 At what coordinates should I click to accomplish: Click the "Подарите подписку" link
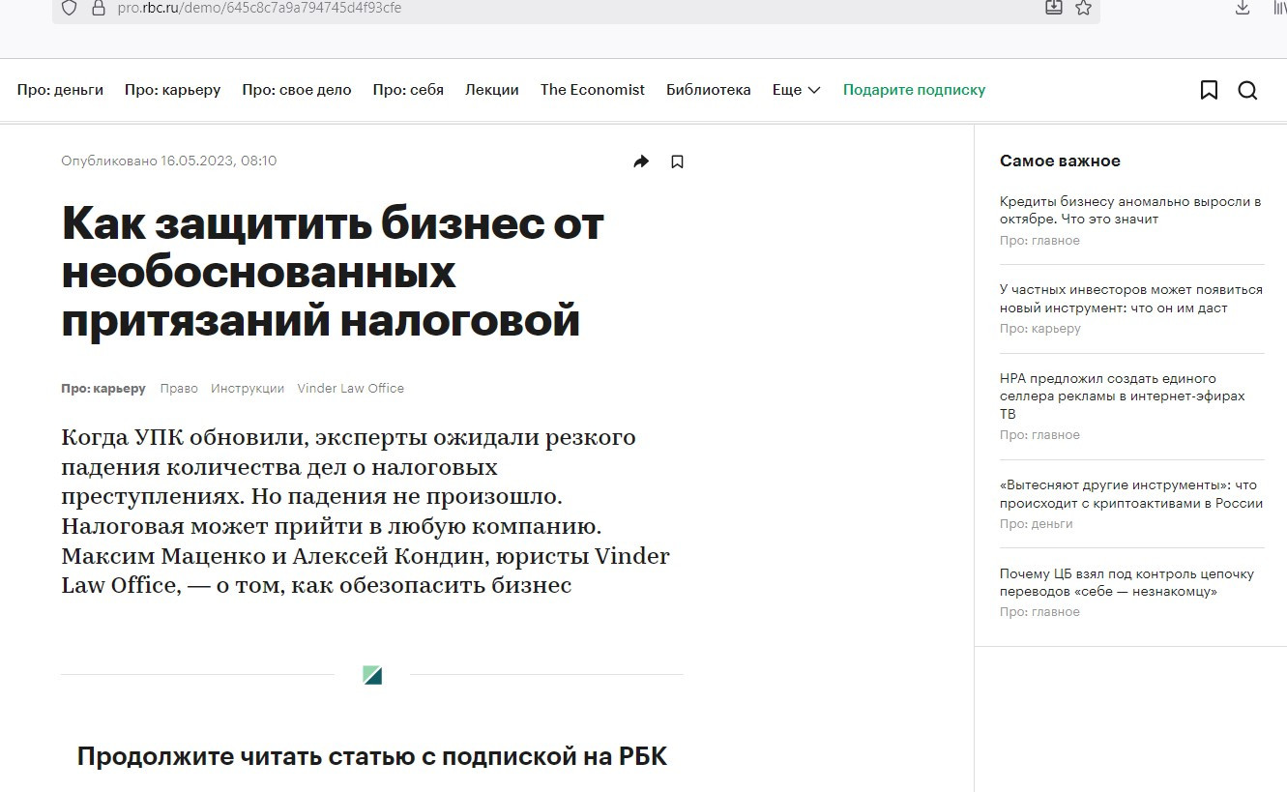(x=915, y=90)
